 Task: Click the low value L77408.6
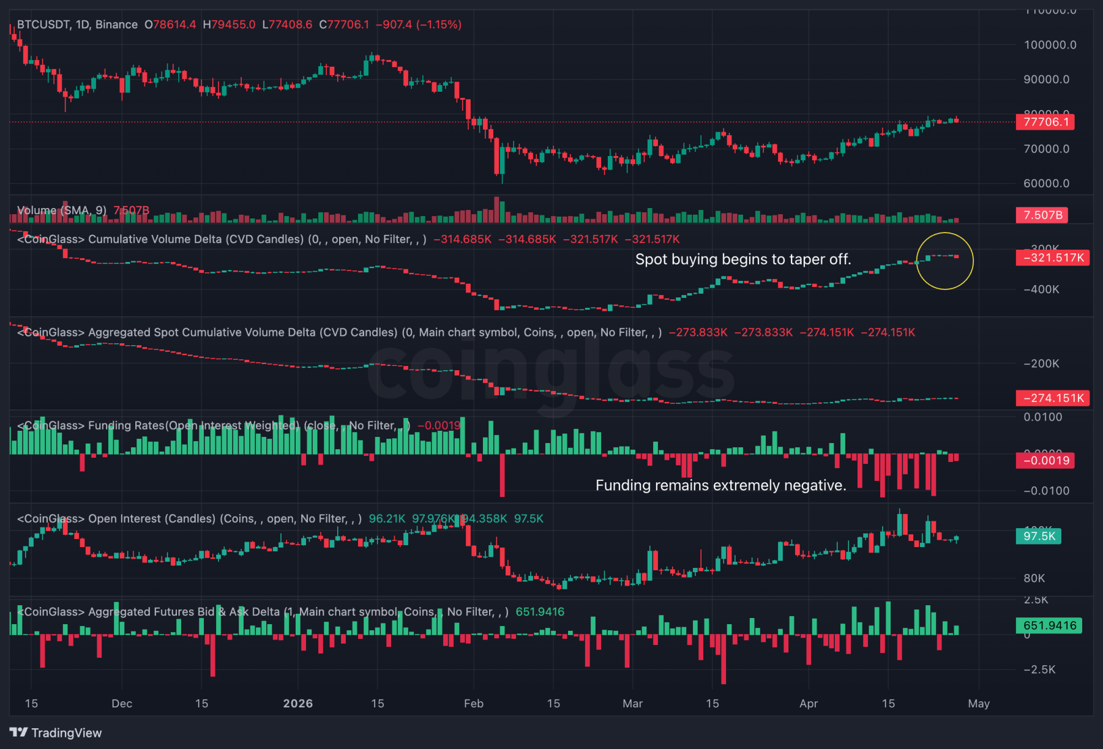pyautogui.click(x=287, y=24)
